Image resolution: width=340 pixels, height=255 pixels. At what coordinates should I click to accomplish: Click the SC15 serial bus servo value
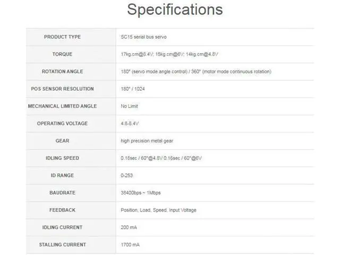pyautogui.click(x=143, y=37)
